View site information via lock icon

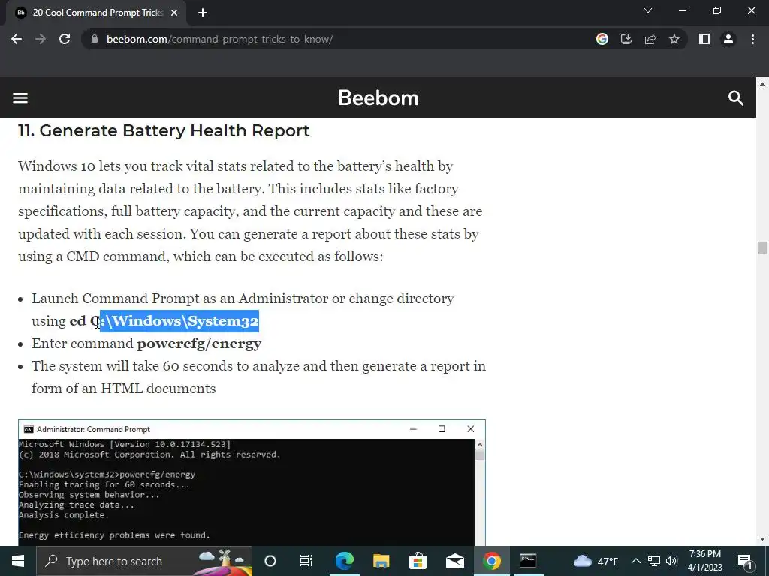tap(95, 39)
